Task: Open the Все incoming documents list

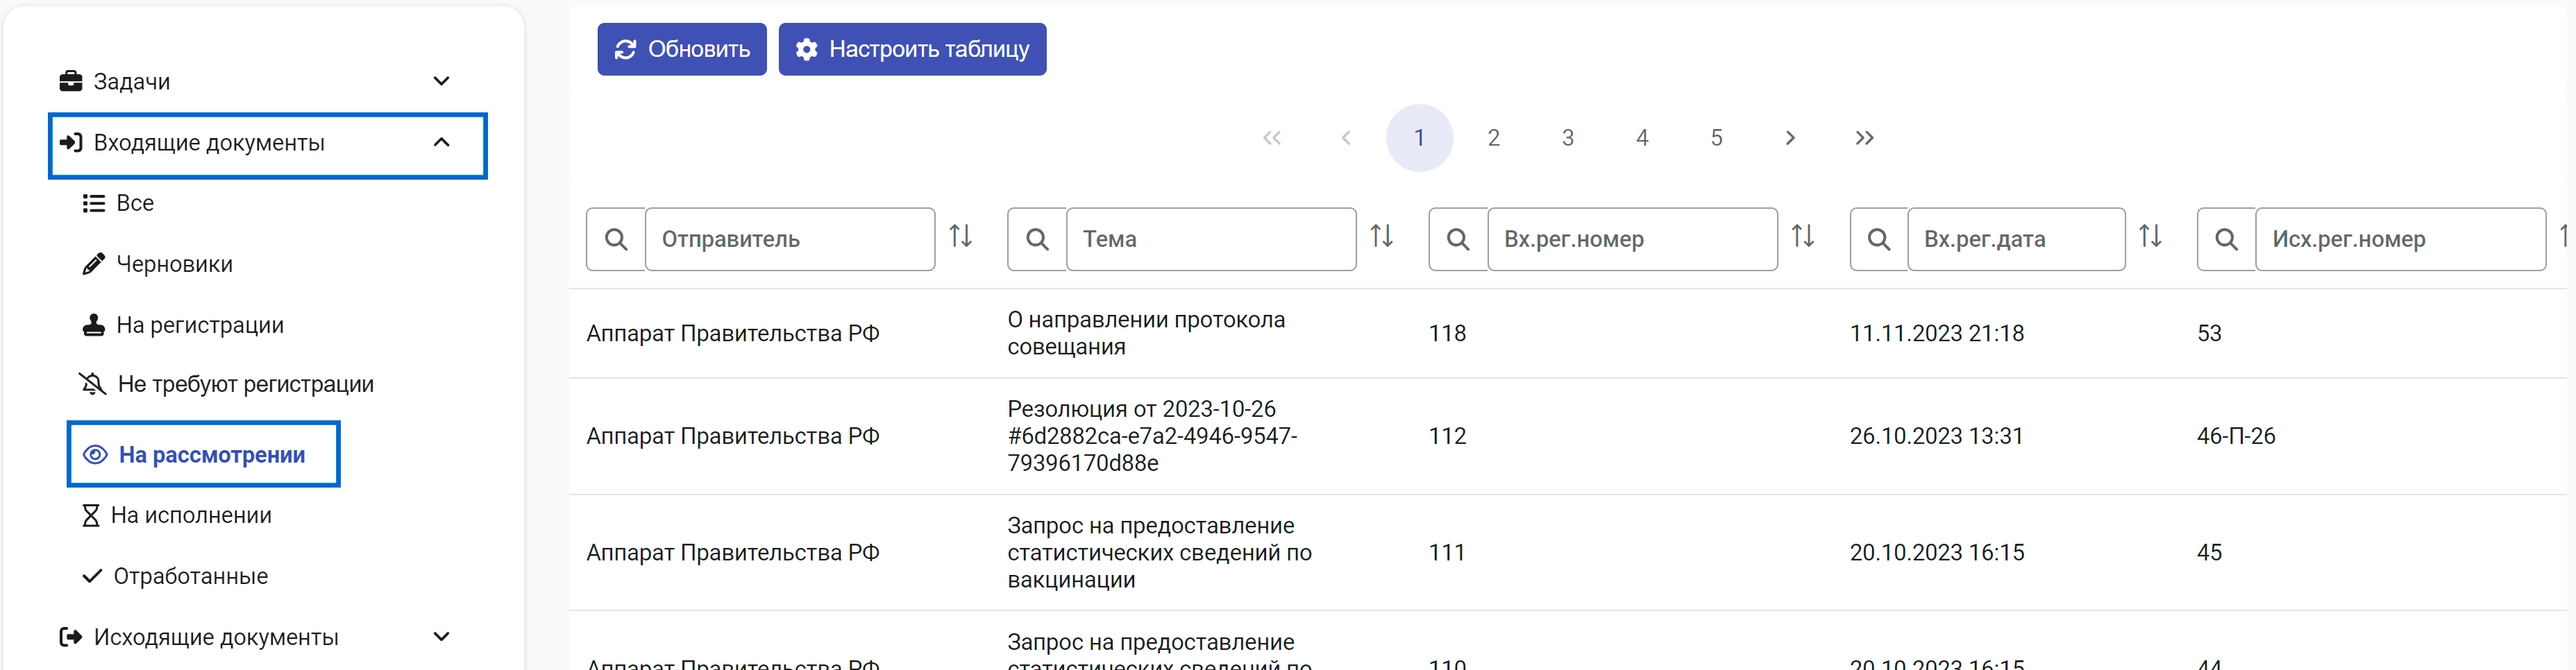Action: [135, 204]
